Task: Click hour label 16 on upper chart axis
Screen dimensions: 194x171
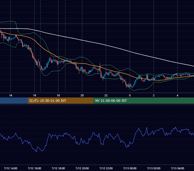Action: [x=35, y=95]
